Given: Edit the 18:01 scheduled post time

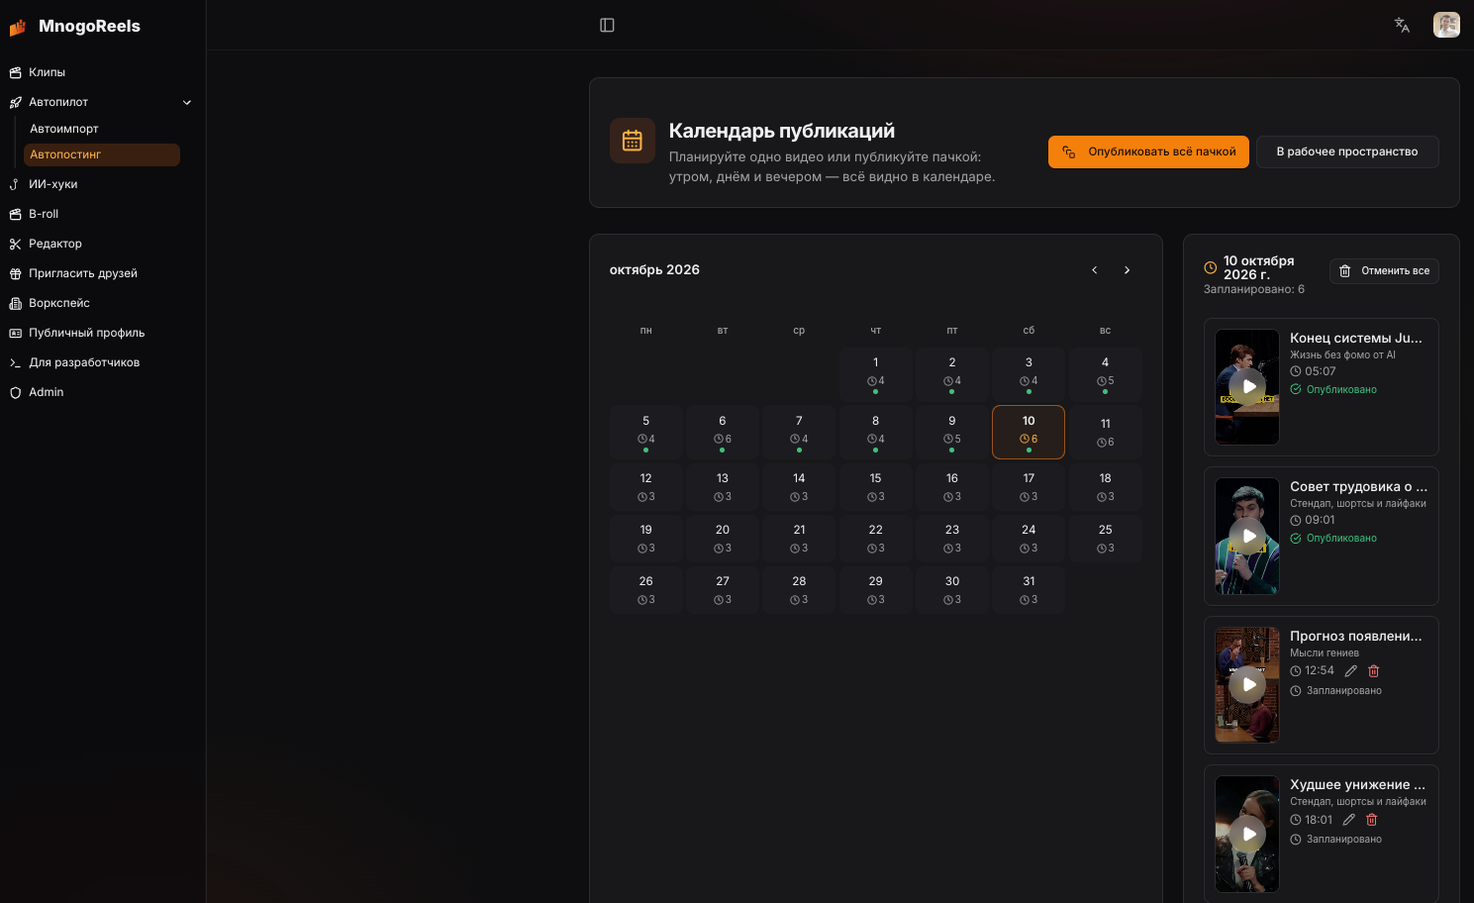Looking at the screenshot, I should pyautogui.click(x=1348, y=820).
